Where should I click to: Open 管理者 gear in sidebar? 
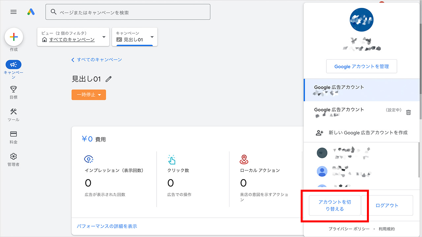14,160
